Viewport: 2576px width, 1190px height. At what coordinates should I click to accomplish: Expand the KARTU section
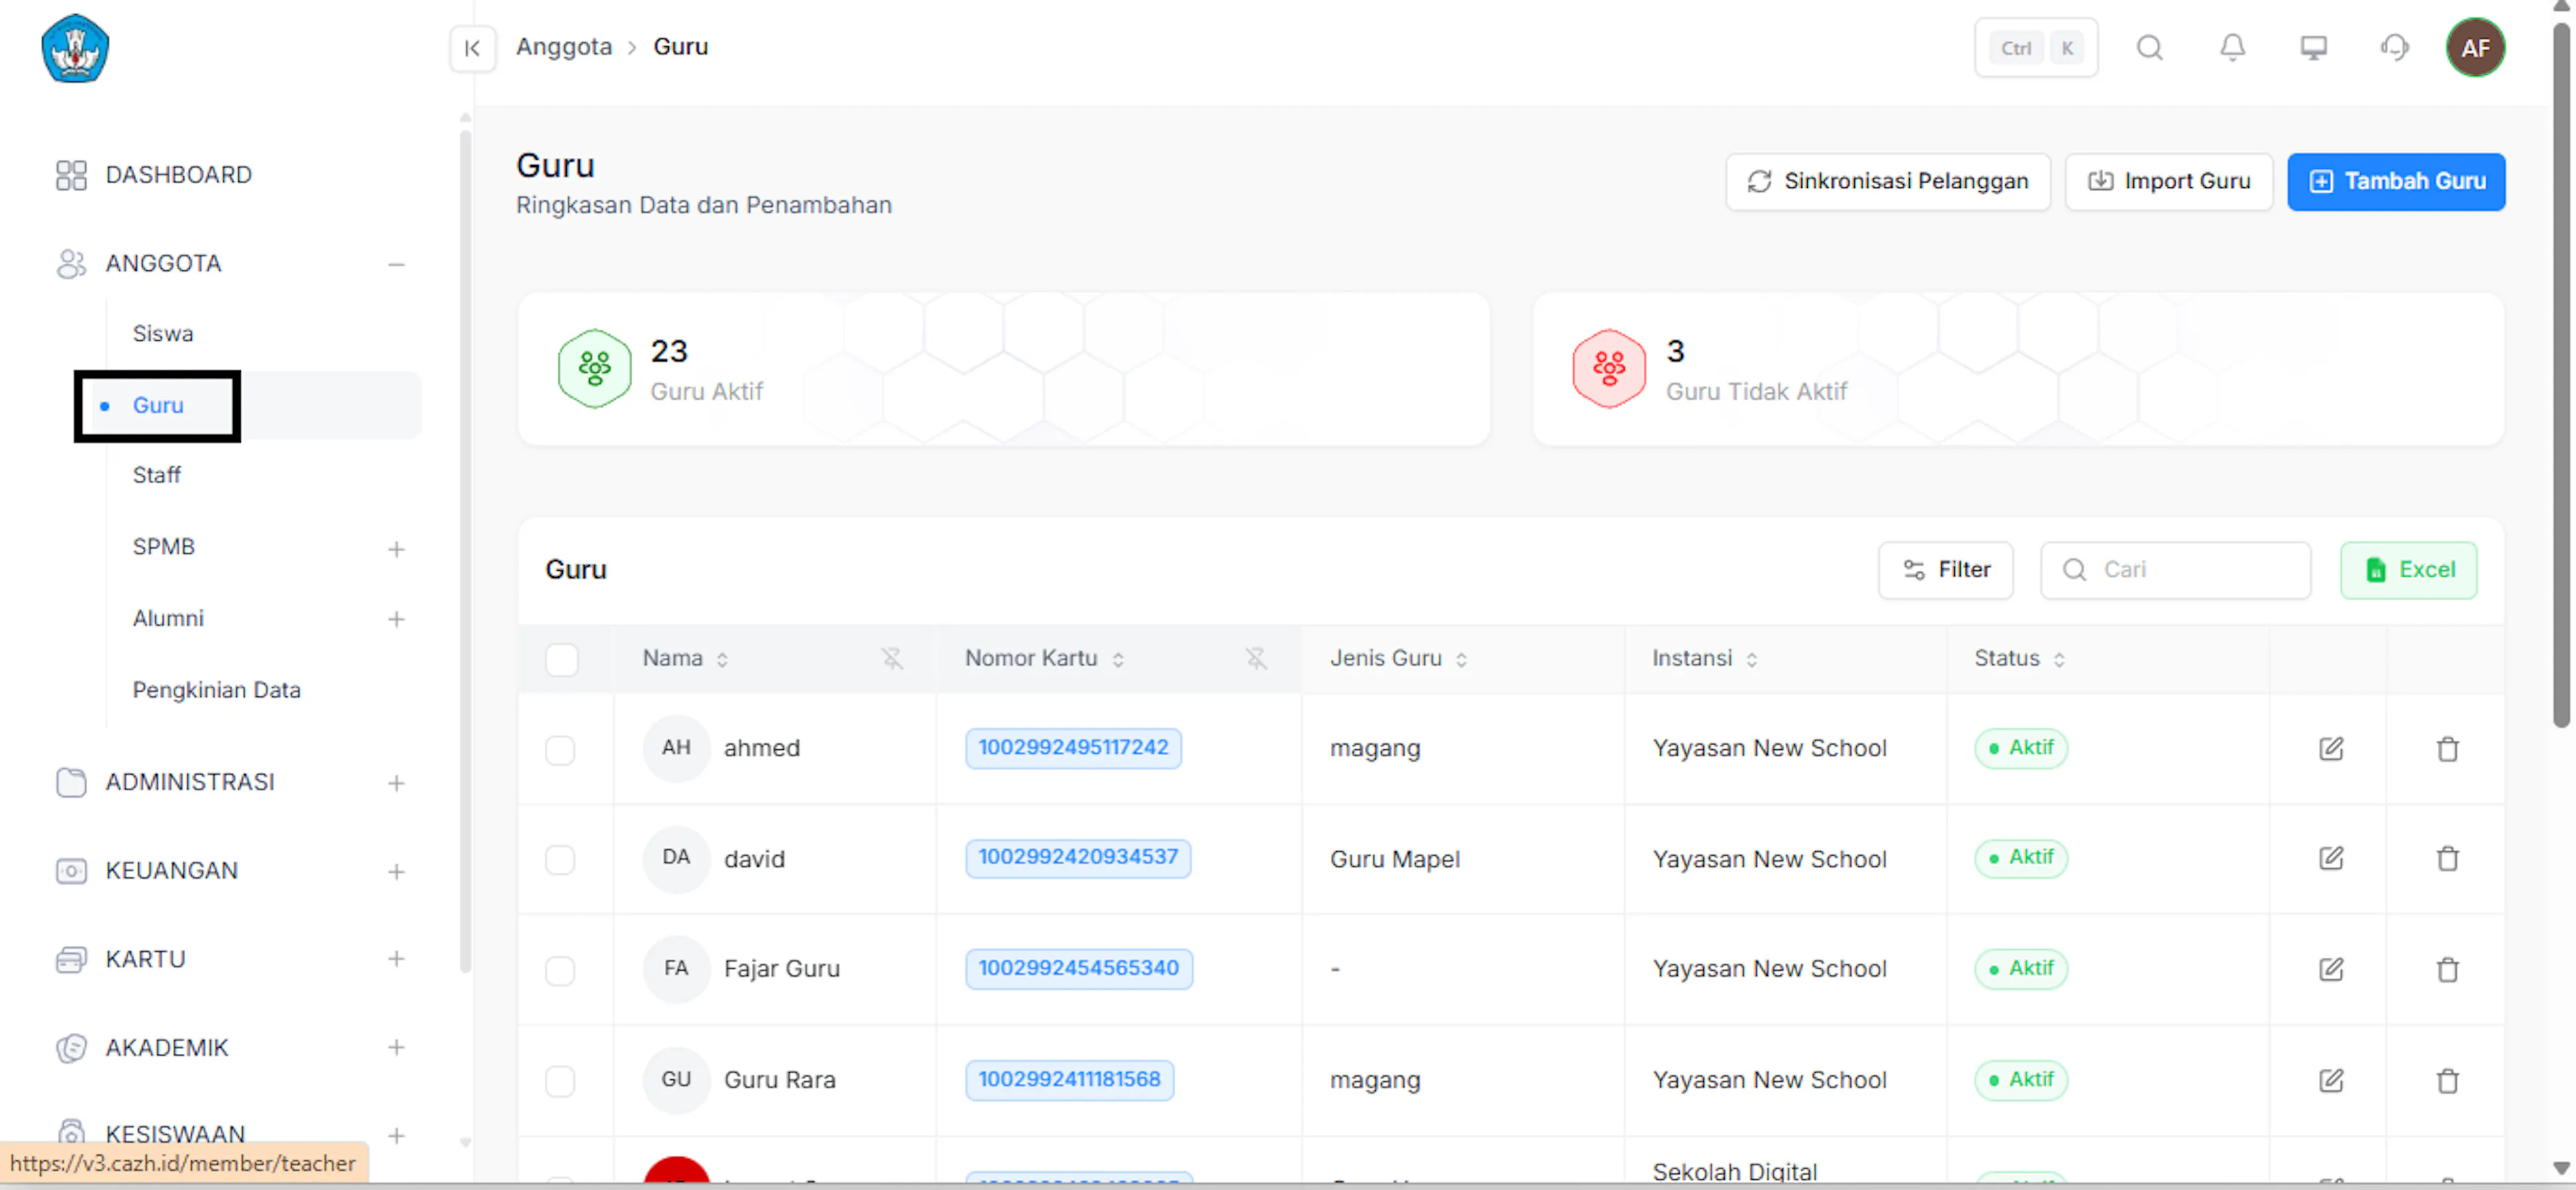tap(396, 959)
